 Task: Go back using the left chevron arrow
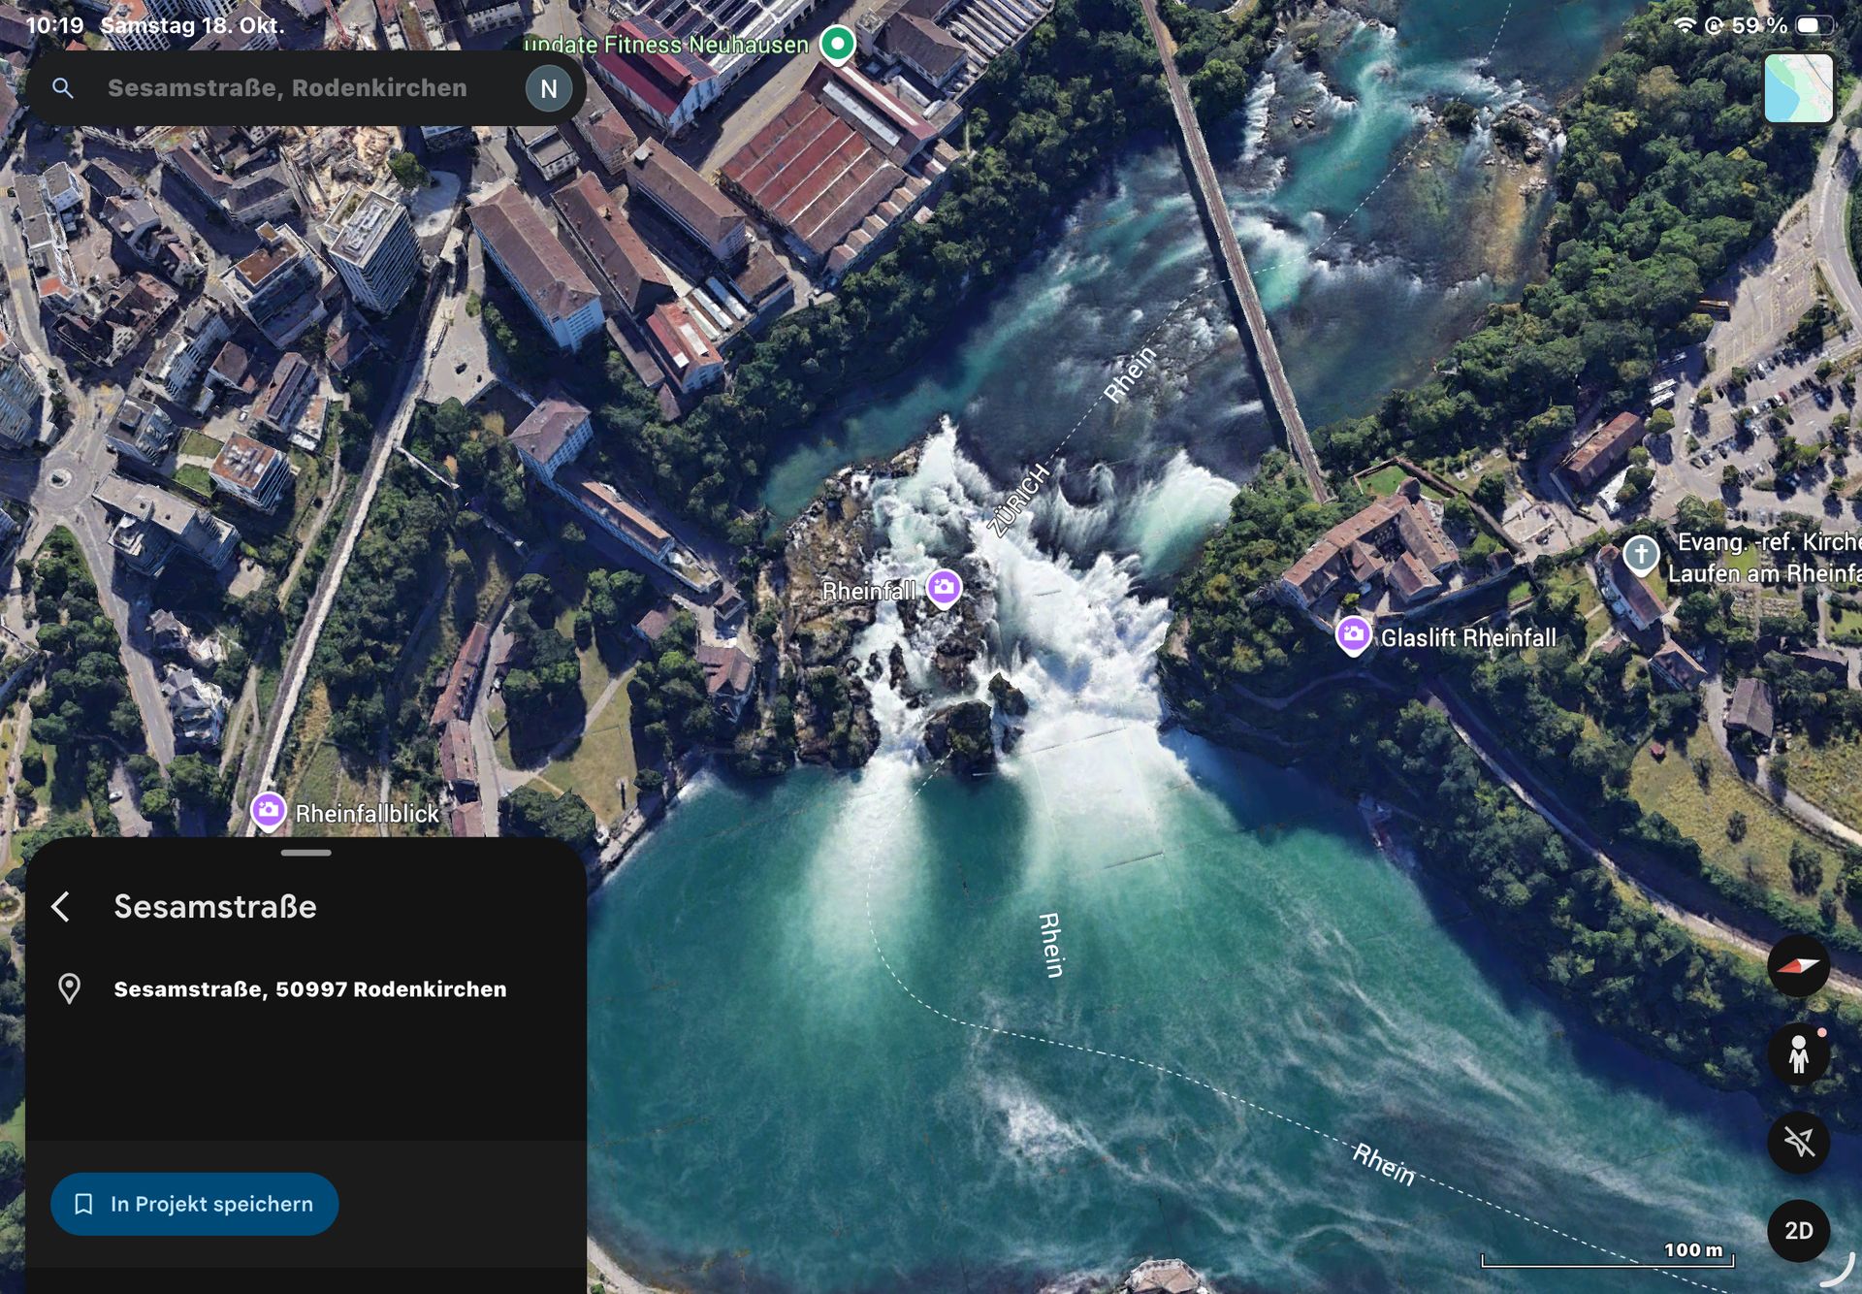click(61, 906)
